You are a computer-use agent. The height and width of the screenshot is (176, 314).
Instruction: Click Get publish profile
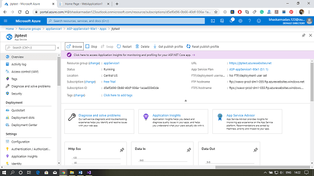click(x=168, y=46)
